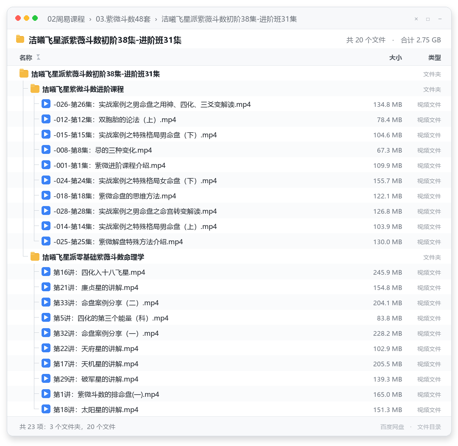Select file name 第8集：忌的三种变化.mp4
Viewport: 458px width, 446px height.
click(x=103, y=150)
